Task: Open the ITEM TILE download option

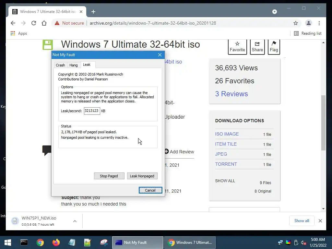Action: (226, 144)
